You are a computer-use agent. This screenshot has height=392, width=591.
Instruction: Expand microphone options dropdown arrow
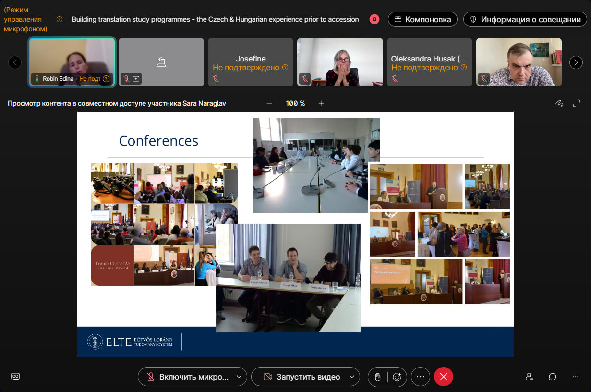click(x=239, y=377)
